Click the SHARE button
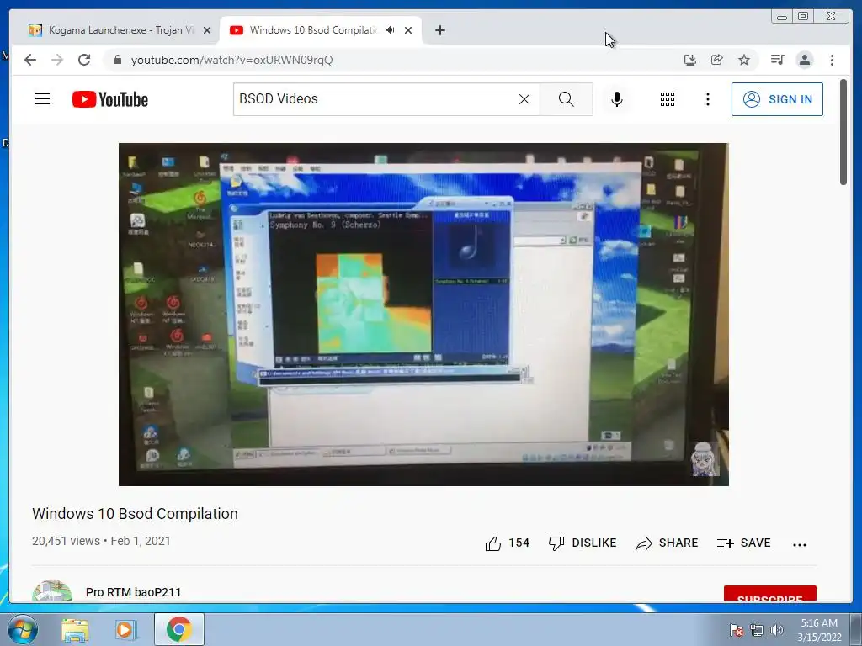Viewport: 862px width, 646px height. (667, 543)
